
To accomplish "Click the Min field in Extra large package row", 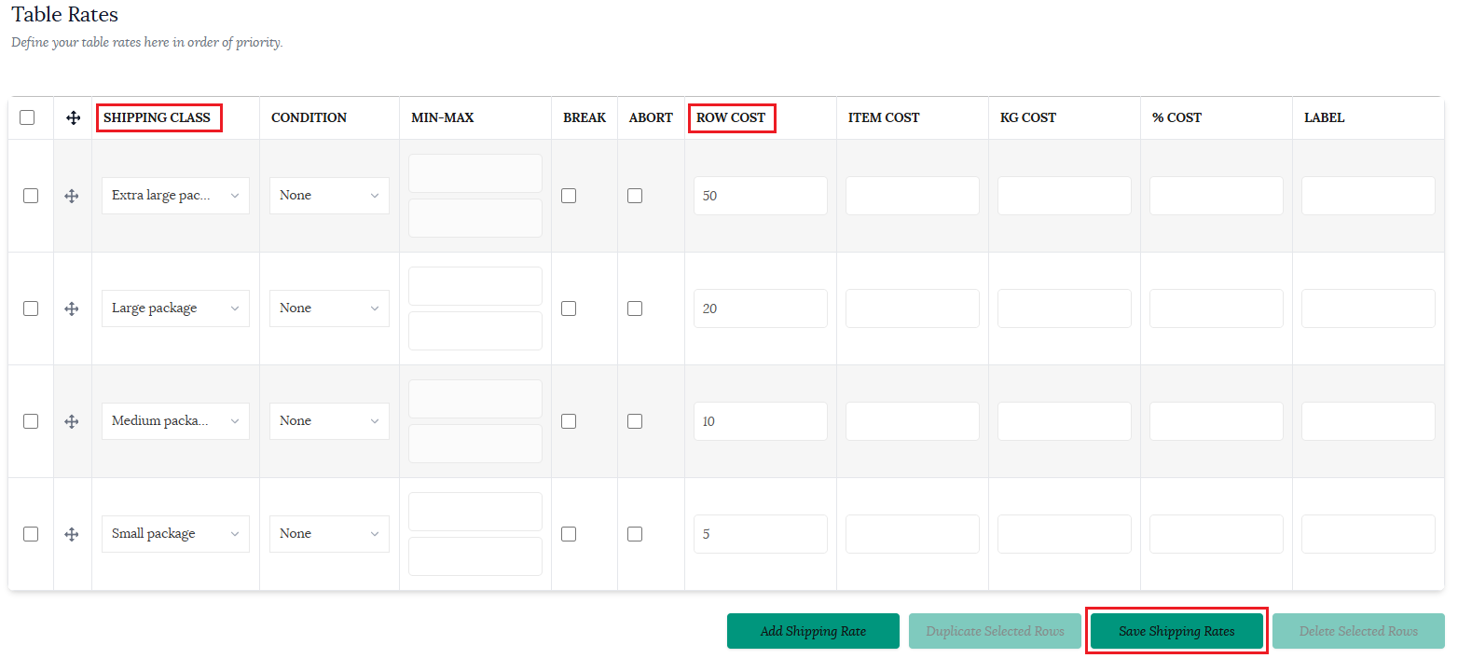I will (x=475, y=173).
